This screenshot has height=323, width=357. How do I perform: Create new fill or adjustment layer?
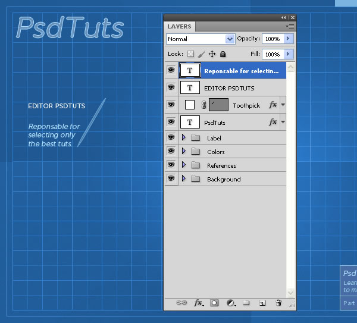231,303
